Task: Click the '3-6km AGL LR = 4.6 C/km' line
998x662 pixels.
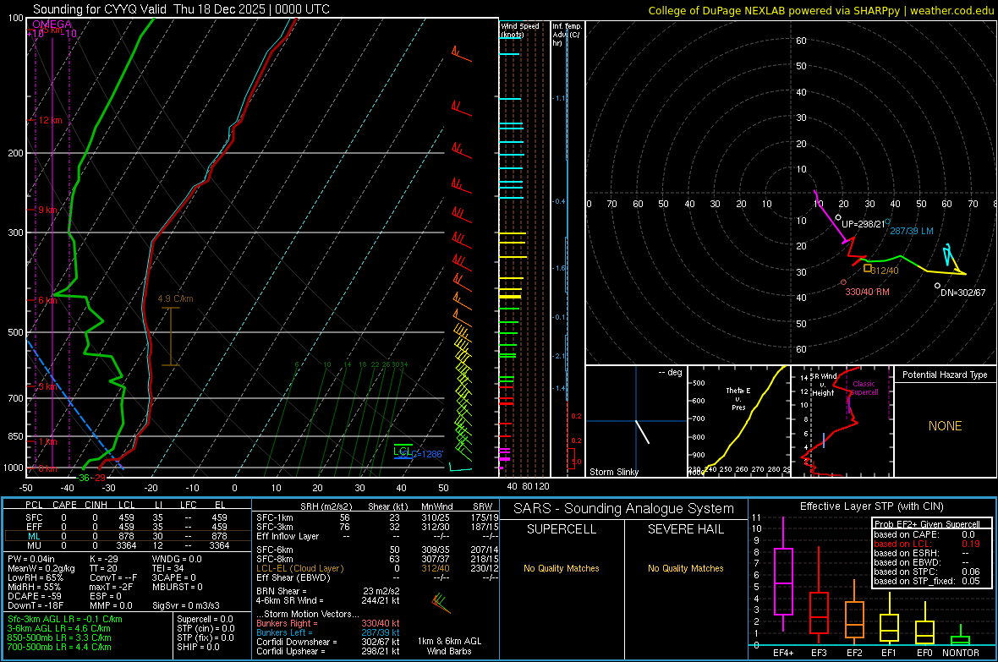Action: [59, 628]
